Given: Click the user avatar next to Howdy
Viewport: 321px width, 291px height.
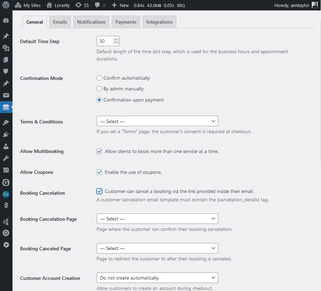Looking at the screenshot, I should click(315, 5).
